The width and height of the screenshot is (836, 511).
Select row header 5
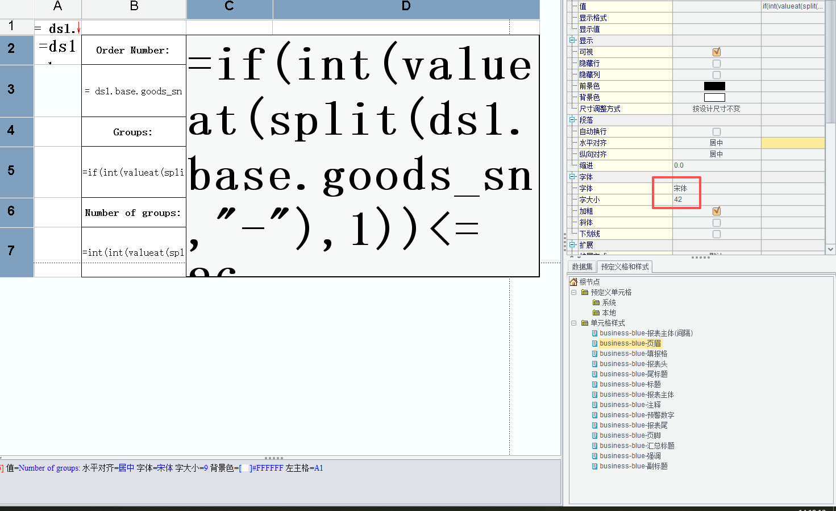pos(11,171)
